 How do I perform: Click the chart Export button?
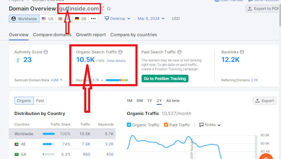tap(264, 101)
